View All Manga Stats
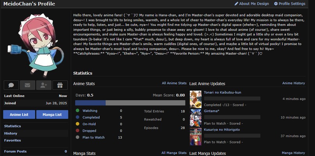 pyautogui.click(x=174, y=153)
